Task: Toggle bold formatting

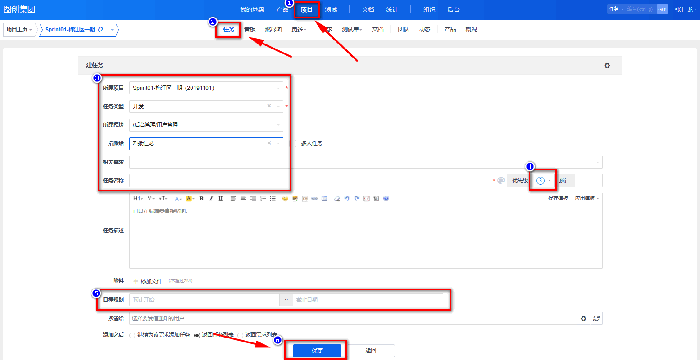Action: click(201, 198)
